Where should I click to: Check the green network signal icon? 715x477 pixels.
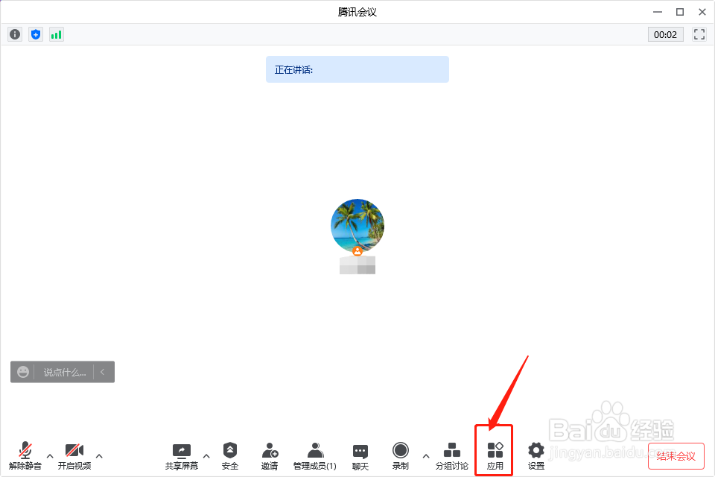[x=56, y=34]
